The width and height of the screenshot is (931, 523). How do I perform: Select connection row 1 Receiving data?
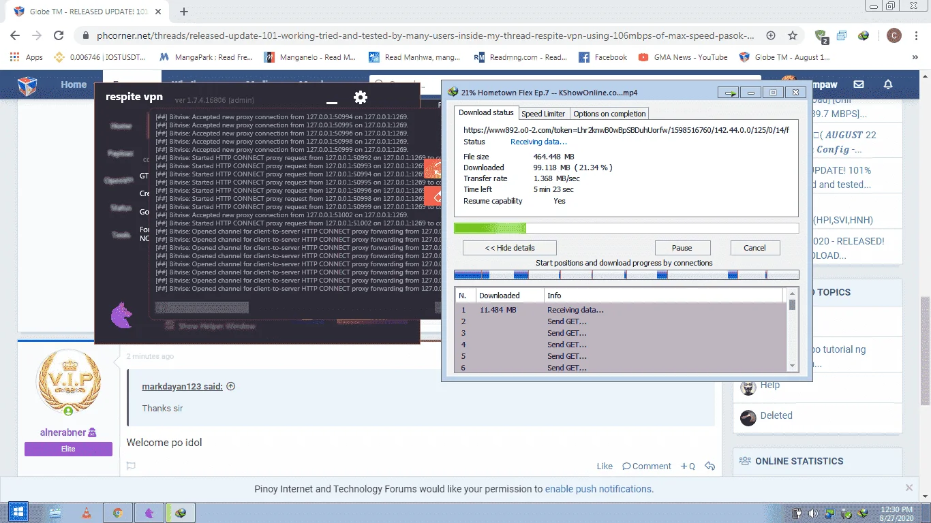coord(620,310)
